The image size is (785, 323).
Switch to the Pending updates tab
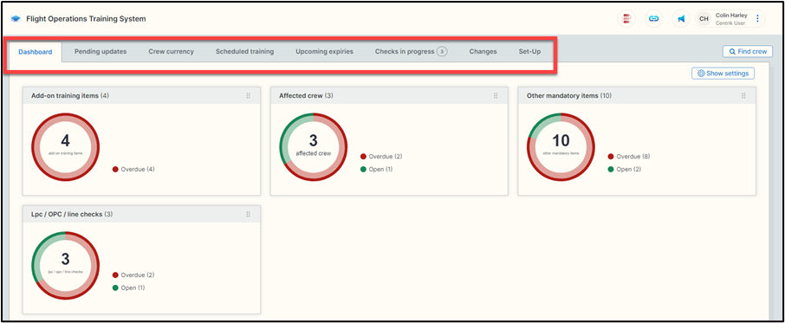tap(101, 51)
